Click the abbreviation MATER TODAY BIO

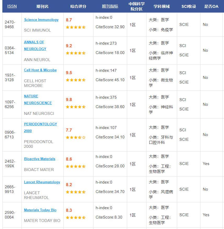[x=42, y=221]
